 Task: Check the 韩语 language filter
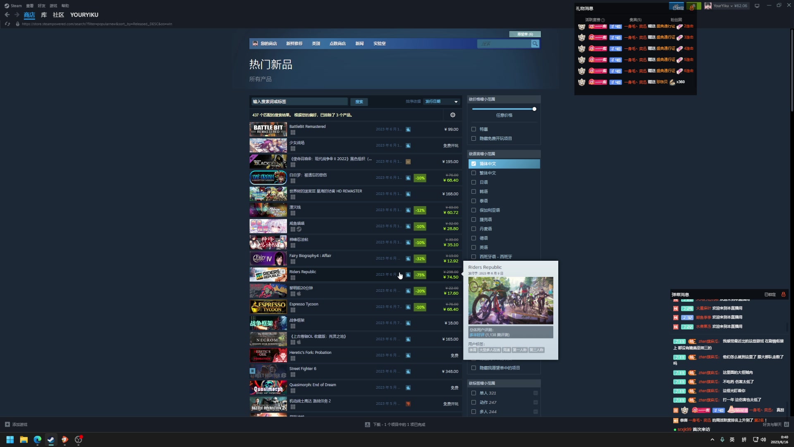tap(474, 192)
